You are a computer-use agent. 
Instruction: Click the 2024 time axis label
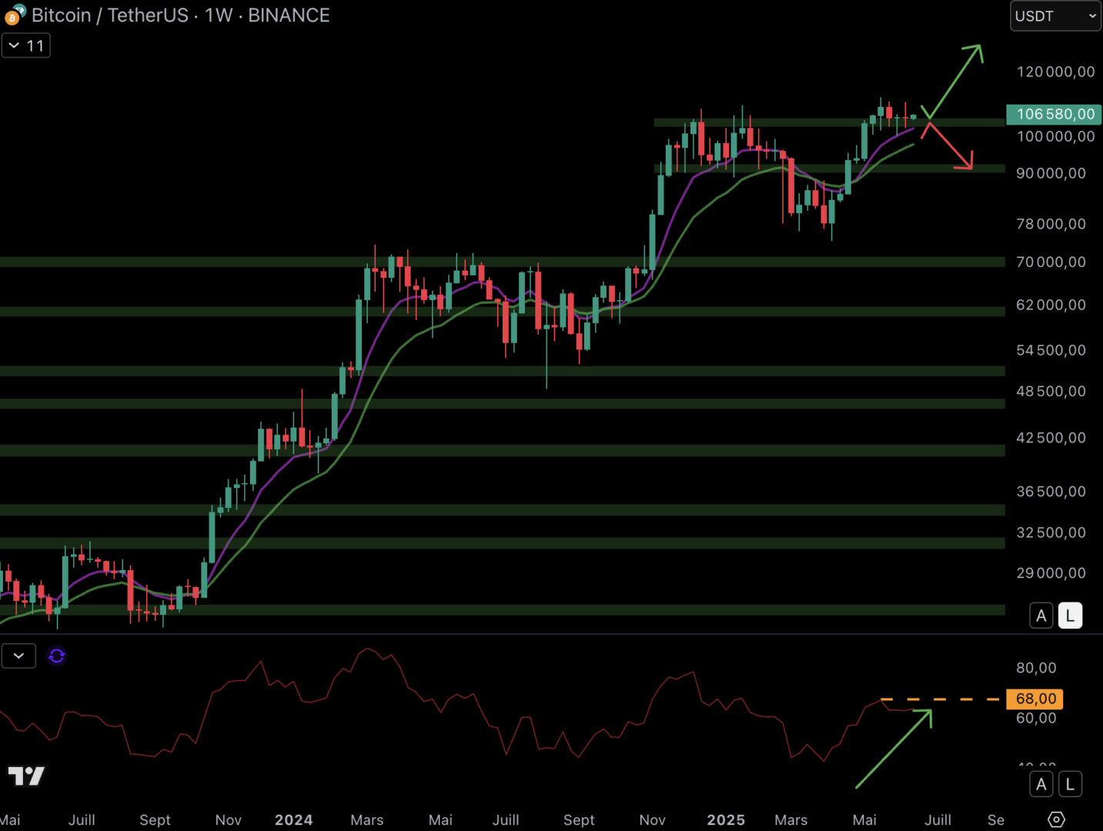tap(294, 820)
